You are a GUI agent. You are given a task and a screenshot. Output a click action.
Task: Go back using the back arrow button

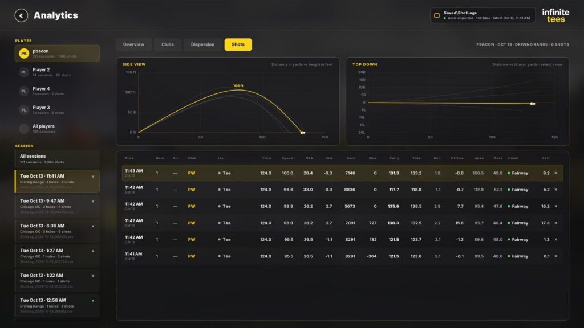click(x=21, y=15)
